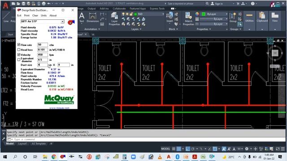Click the Open file icon in quick access toolbar
Screen dimensions: 287x161
click(x=18, y=4)
